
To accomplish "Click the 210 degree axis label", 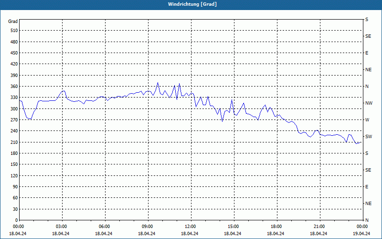I will [14, 142].
